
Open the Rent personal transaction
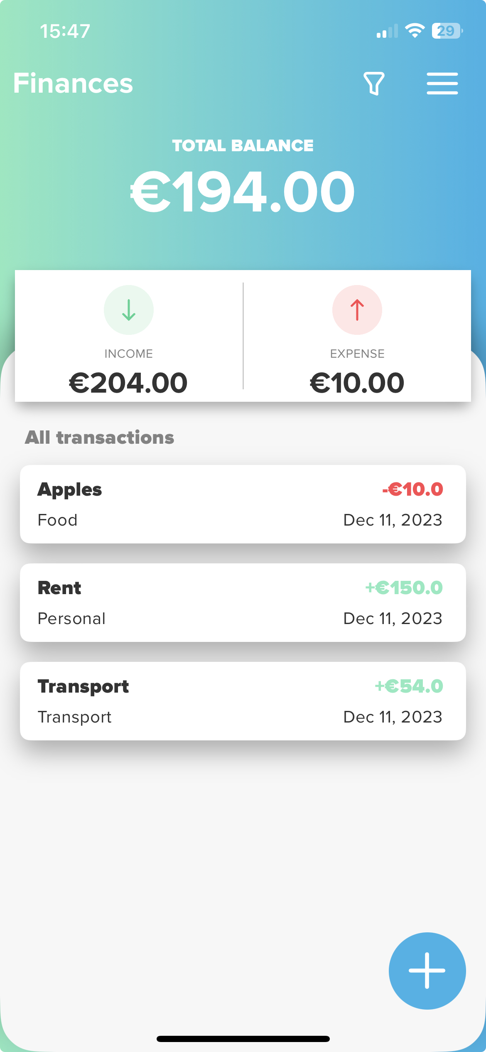click(243, 602)
